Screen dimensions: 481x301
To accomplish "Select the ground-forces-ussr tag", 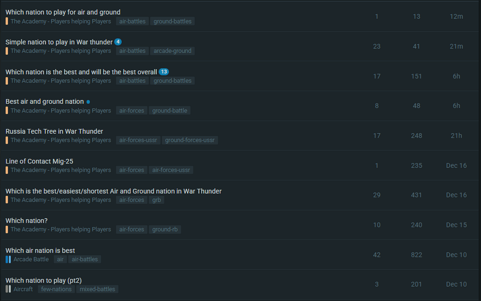I will [190, 140].
